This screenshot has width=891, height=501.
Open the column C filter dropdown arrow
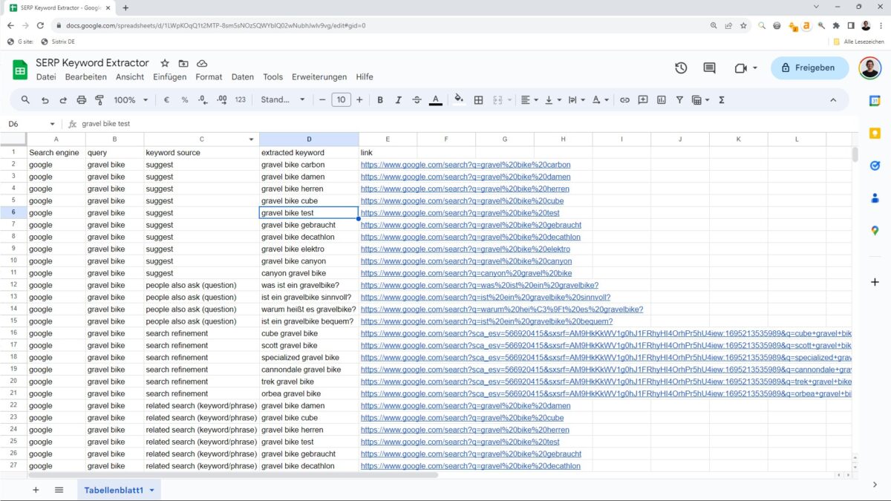251,140
